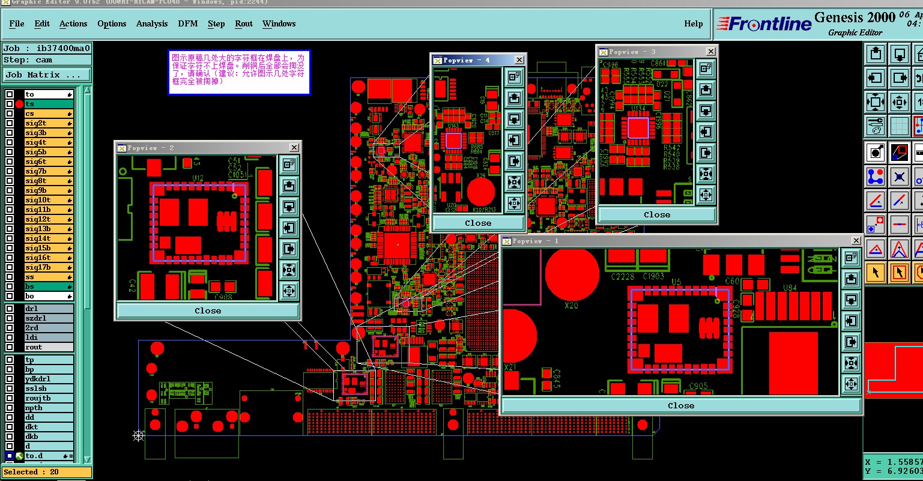Pan the main view left
The image size is (923, 481).
[876, 78]
